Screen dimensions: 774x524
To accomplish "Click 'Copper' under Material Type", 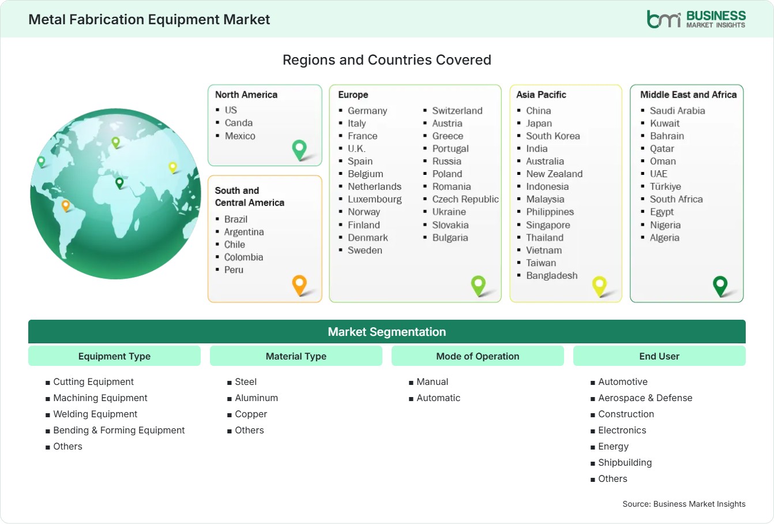I will coord(251,414).
